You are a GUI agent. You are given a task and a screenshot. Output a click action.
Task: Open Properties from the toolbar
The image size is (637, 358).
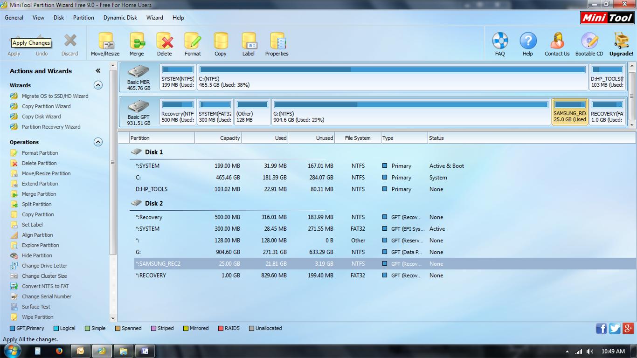tap(277, 44)
